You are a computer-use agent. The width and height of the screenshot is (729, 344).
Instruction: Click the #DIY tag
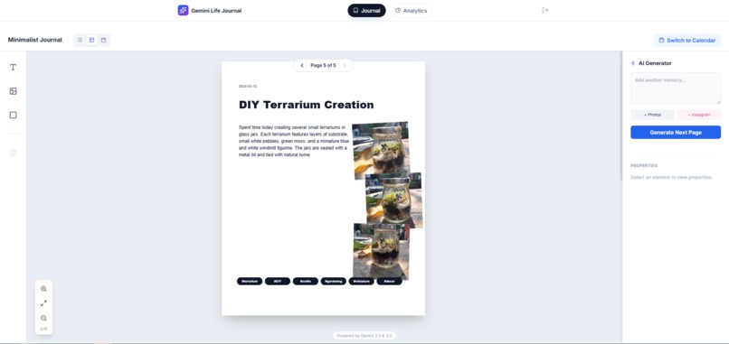pos(278,282)
